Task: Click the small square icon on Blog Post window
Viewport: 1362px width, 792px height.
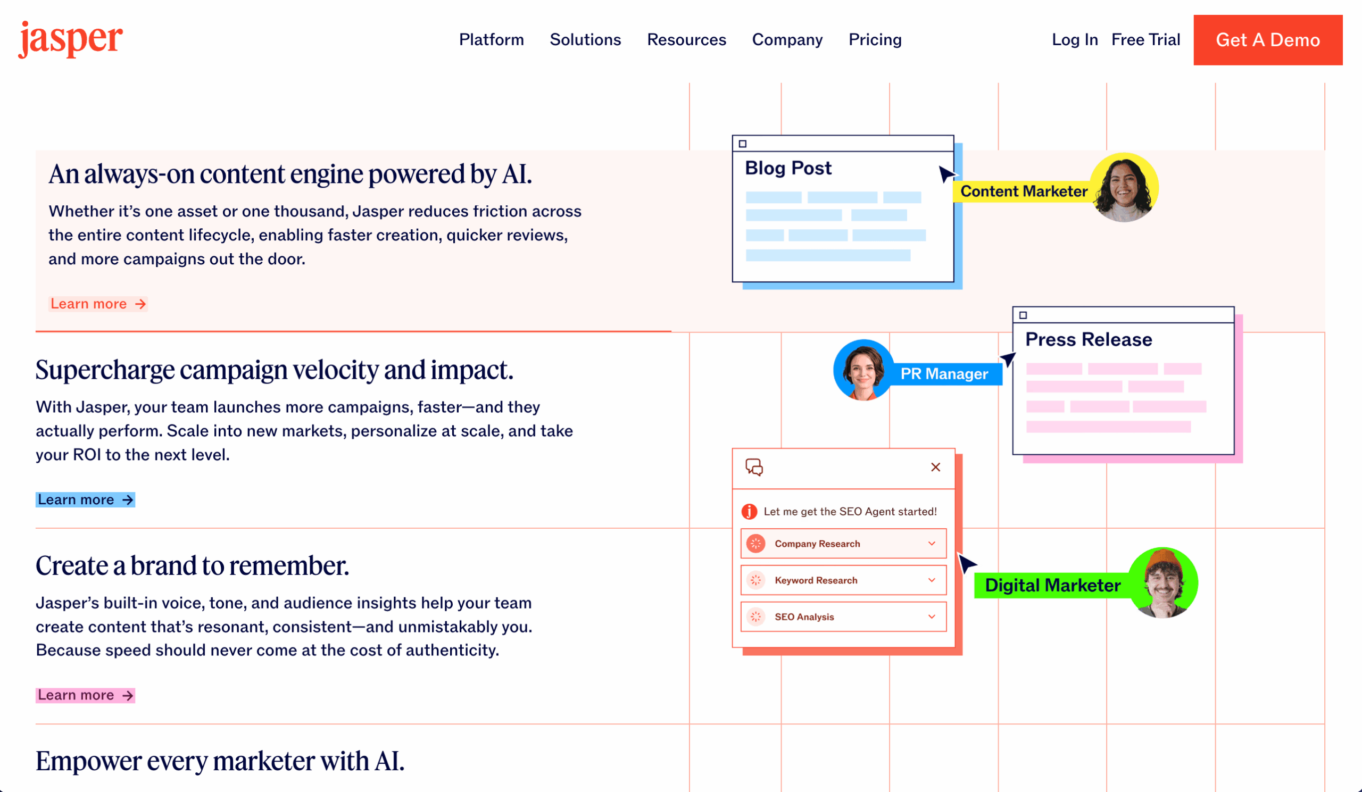Action: [x=743, y=144]
